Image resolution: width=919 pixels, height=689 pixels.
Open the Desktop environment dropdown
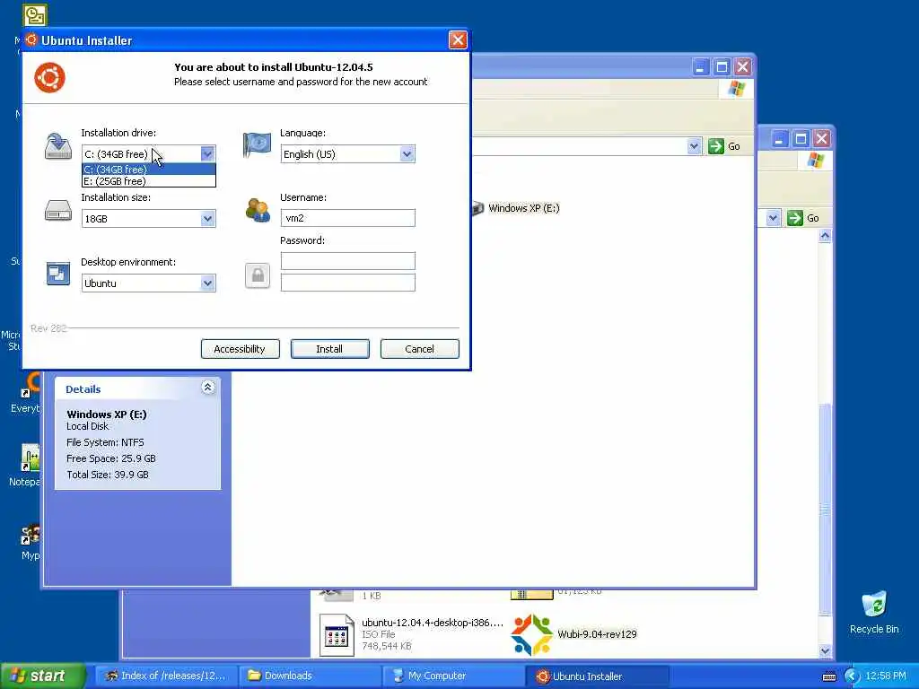[x=207, y=283]
